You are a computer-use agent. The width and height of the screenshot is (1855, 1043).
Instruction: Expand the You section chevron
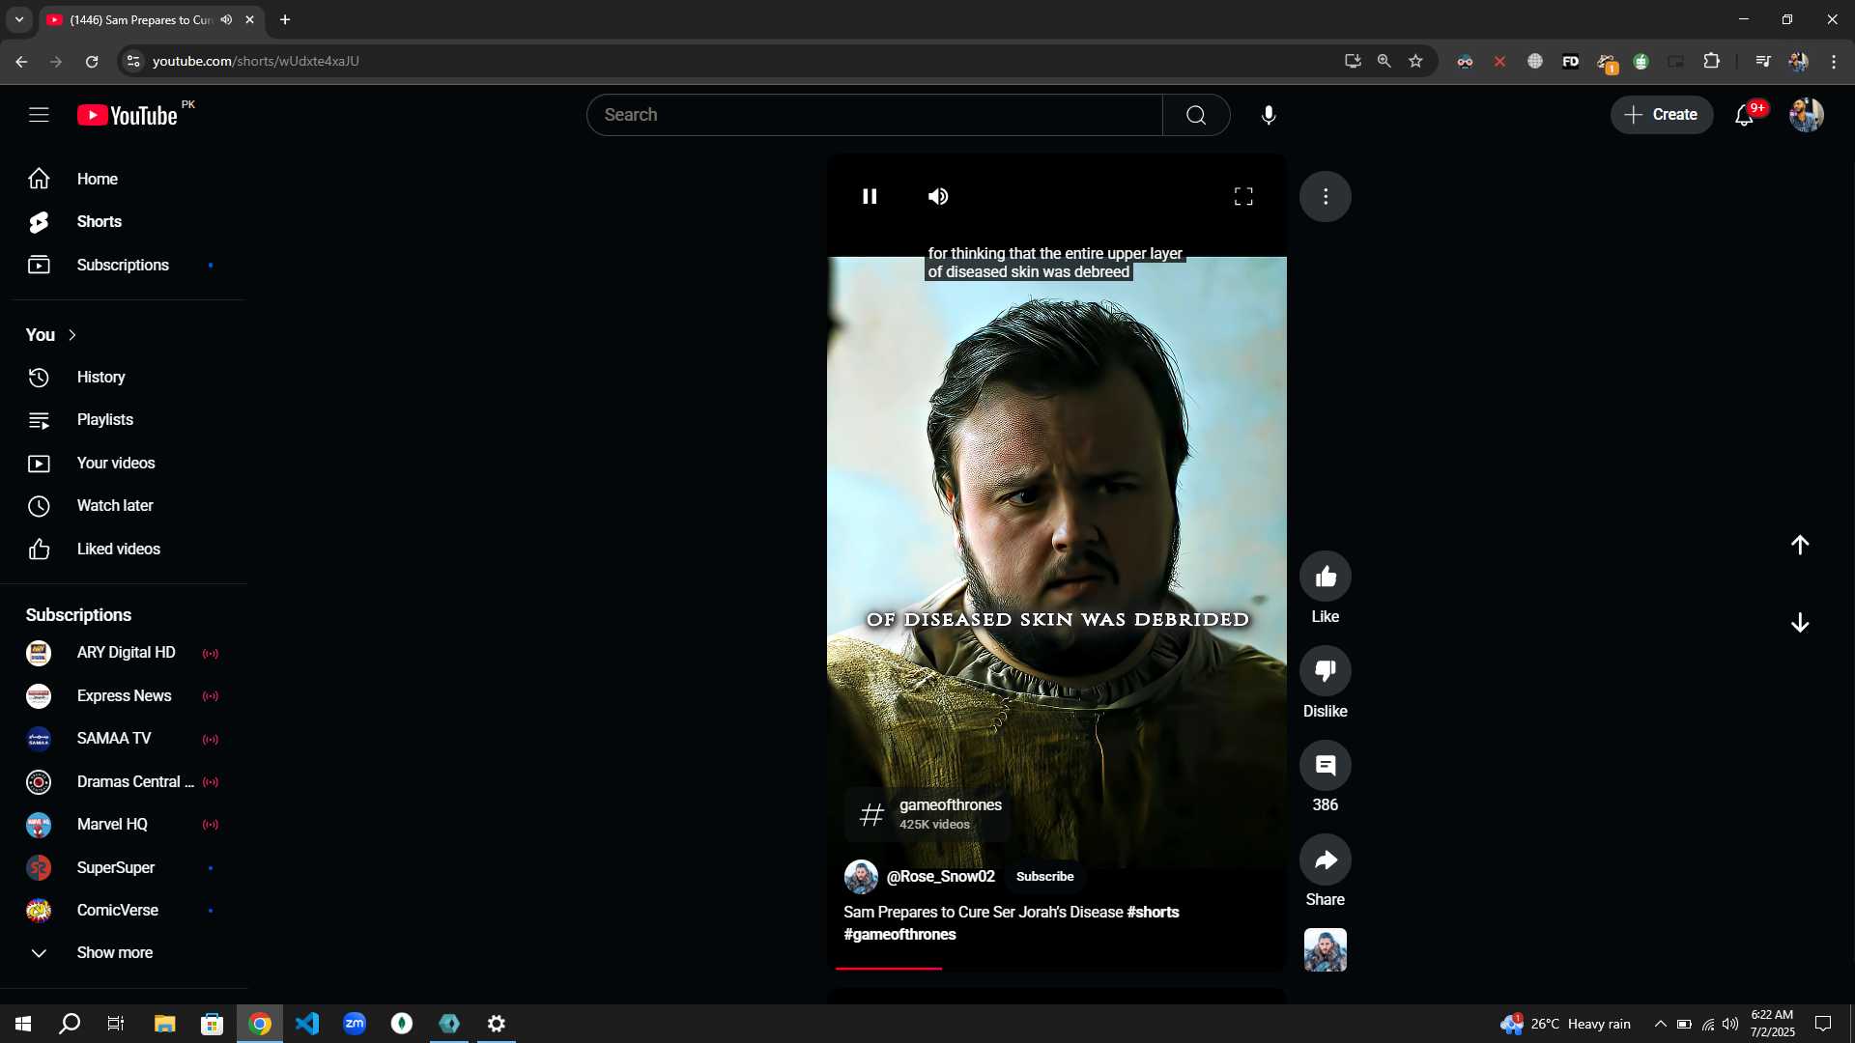(72, 335)
